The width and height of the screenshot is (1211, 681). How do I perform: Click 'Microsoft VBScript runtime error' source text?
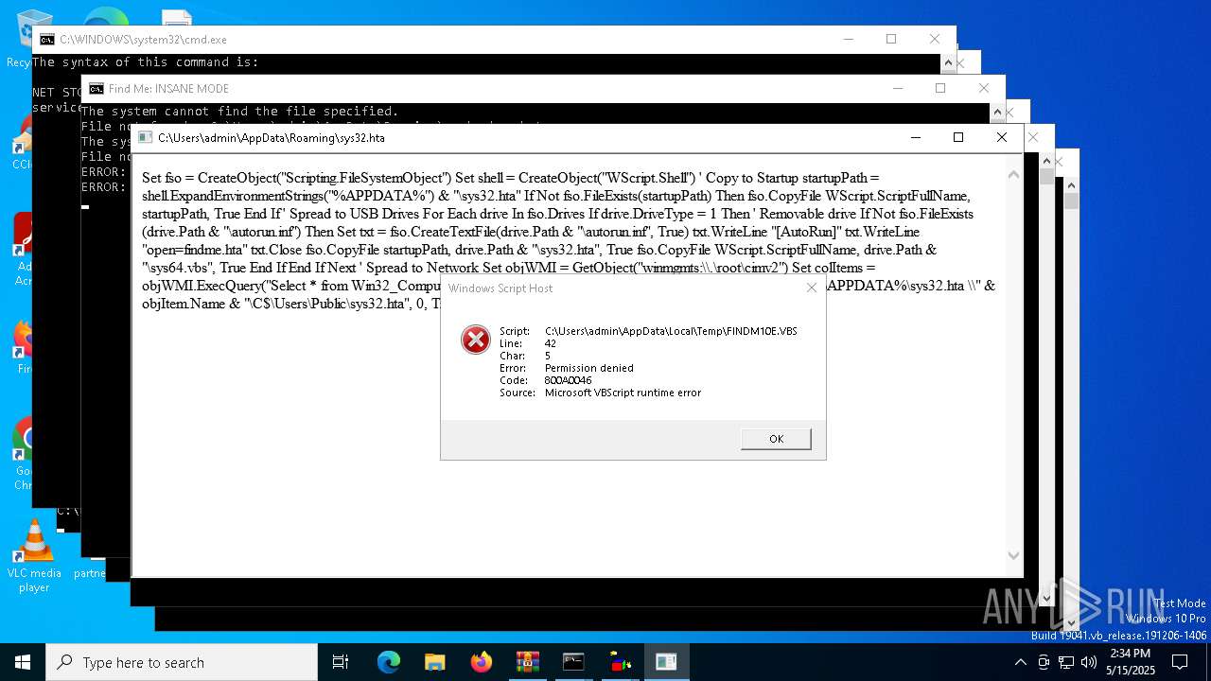[x=623, y=393]
